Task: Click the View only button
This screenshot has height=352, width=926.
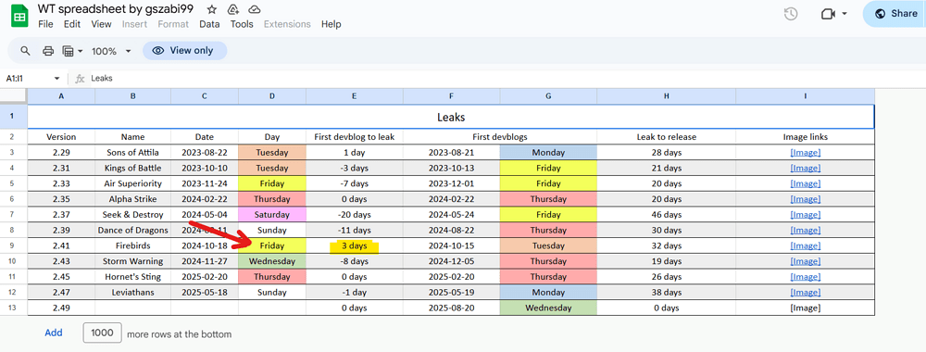Action: [185, 51]
